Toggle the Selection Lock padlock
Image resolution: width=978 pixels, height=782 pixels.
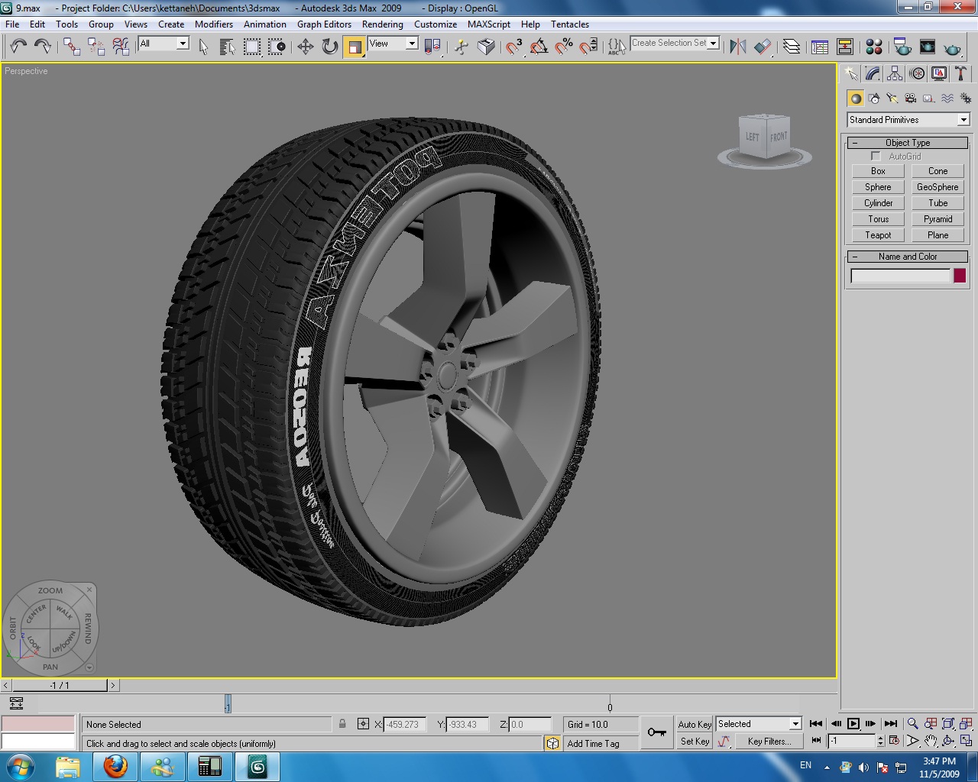point(342,724)
